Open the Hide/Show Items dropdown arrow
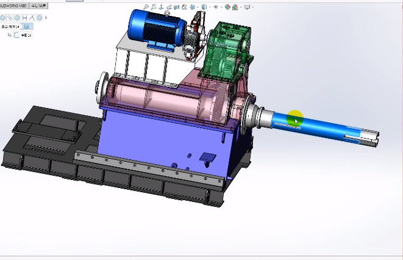The width and height of the screenshot is (403, 260). point(221,7)
